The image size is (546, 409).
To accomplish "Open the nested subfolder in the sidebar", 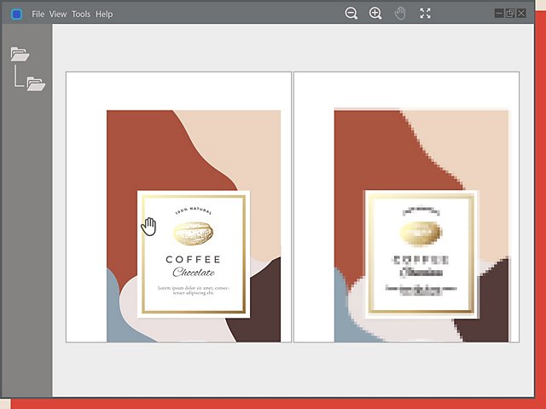I will coord(36,84).
